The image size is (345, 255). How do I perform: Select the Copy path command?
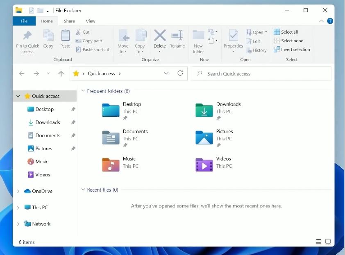click(x=89, y=41)
